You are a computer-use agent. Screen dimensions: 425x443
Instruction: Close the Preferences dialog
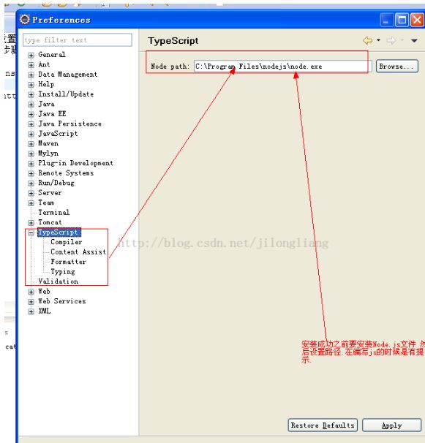(x=417, y=20)
